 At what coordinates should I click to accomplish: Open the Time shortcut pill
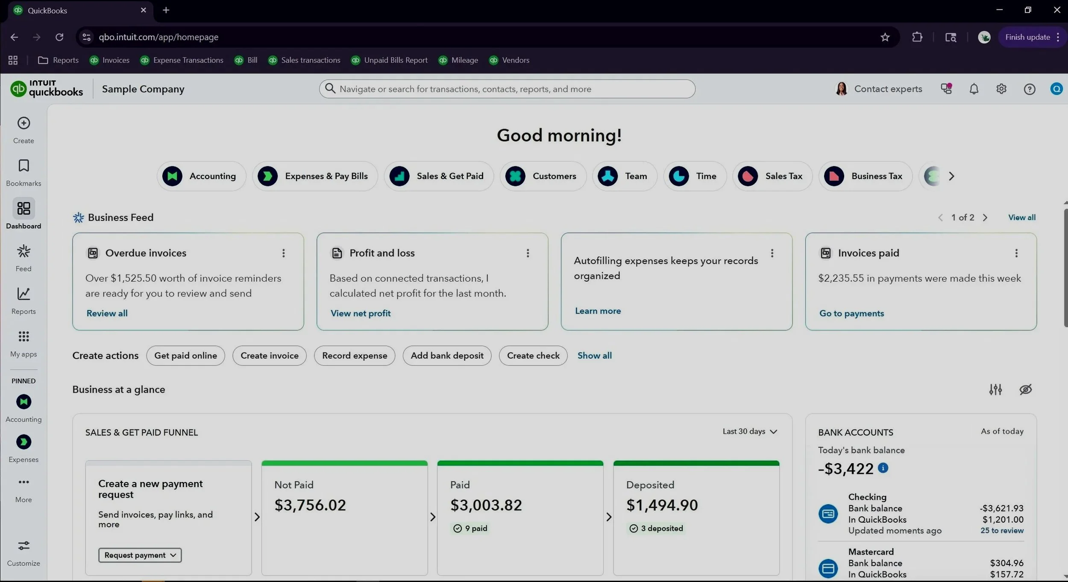coord(695,176)
